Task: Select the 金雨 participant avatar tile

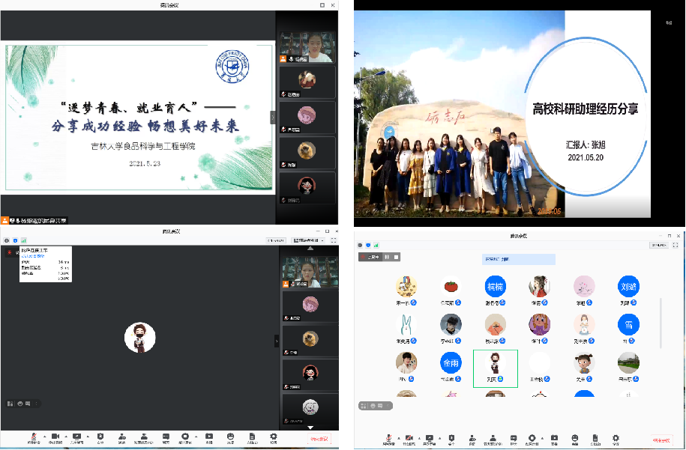Action: 450,362
